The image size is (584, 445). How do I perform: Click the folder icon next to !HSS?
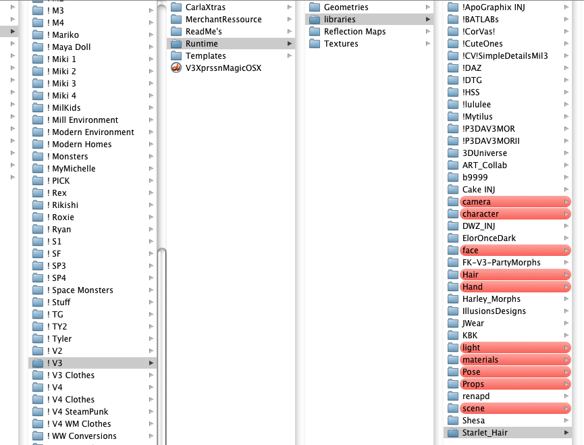click(453, 93)
